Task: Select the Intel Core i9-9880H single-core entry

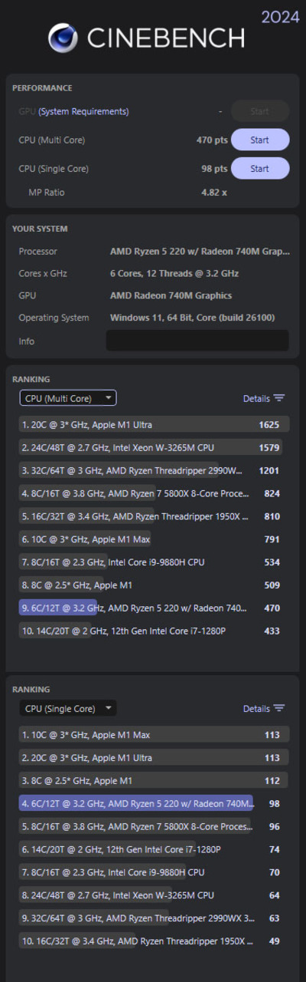Action: [x=155, y=872]
